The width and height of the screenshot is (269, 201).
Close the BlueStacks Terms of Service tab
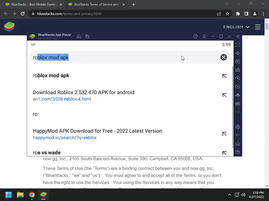click(124, 5)
